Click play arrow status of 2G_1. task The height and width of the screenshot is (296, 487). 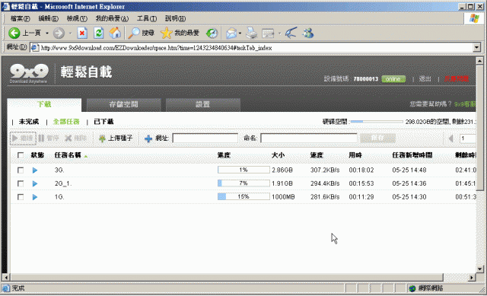click(x=35, y=183)
